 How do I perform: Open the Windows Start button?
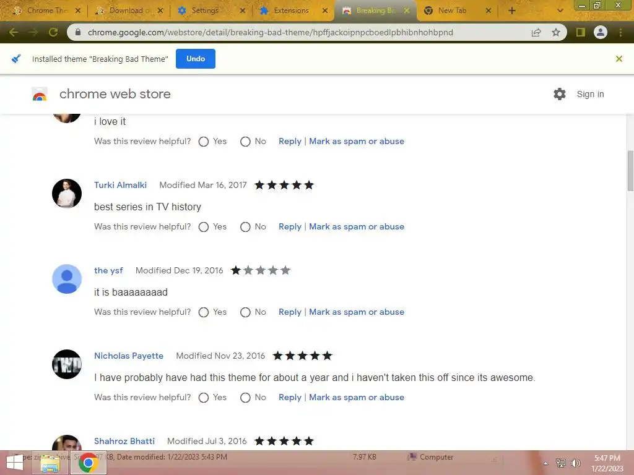(15, 463)
